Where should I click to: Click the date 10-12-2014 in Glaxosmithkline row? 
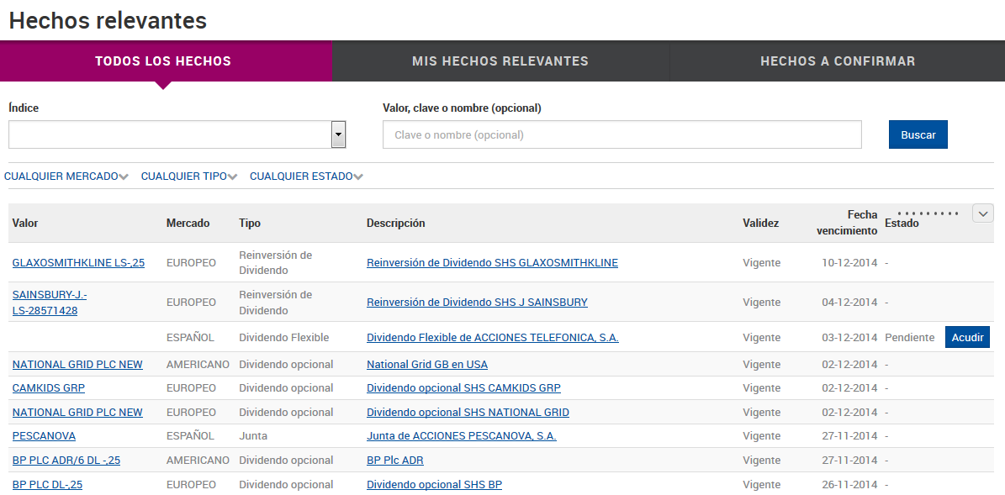point(850,262)
